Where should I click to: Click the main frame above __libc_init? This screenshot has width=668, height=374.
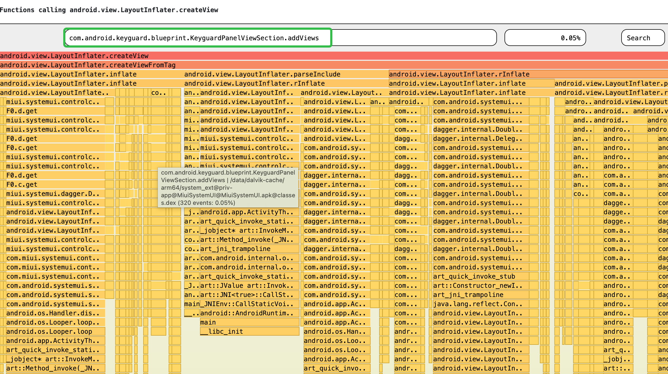tap(249, 322)
